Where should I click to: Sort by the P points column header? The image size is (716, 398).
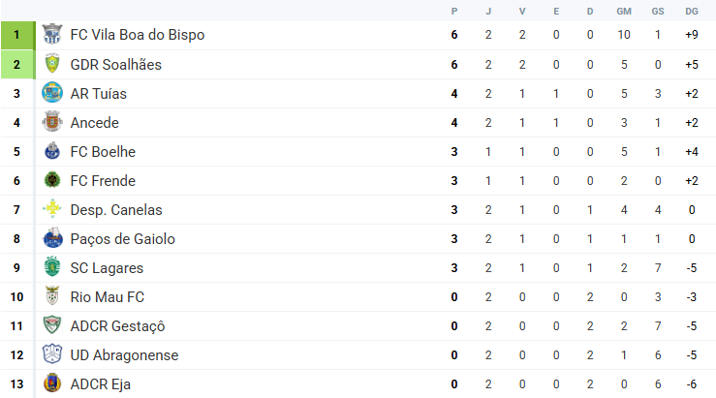454,11
